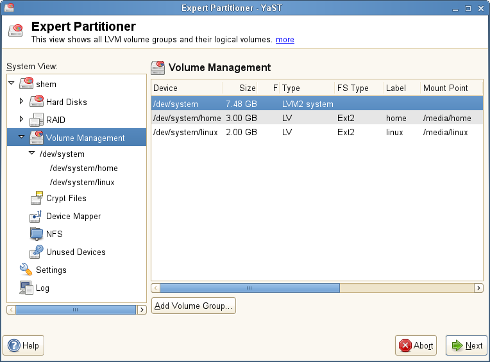Abort the partitioner
490x362 pixels.
tap(416, 345)
